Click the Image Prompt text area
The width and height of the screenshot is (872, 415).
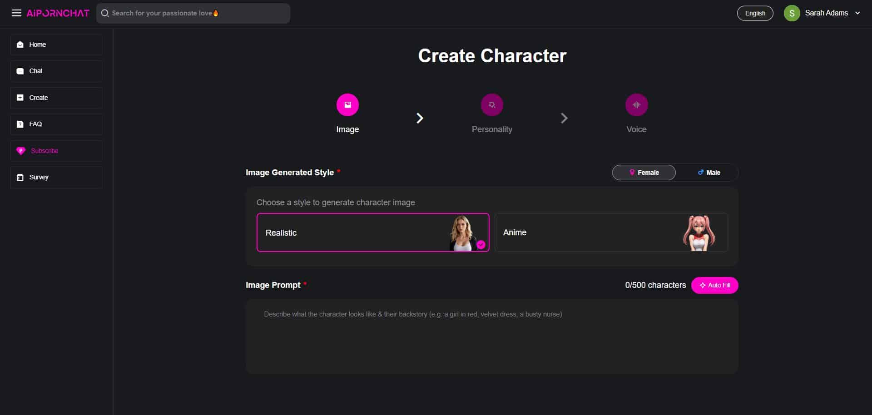click(x=492, y=336)
